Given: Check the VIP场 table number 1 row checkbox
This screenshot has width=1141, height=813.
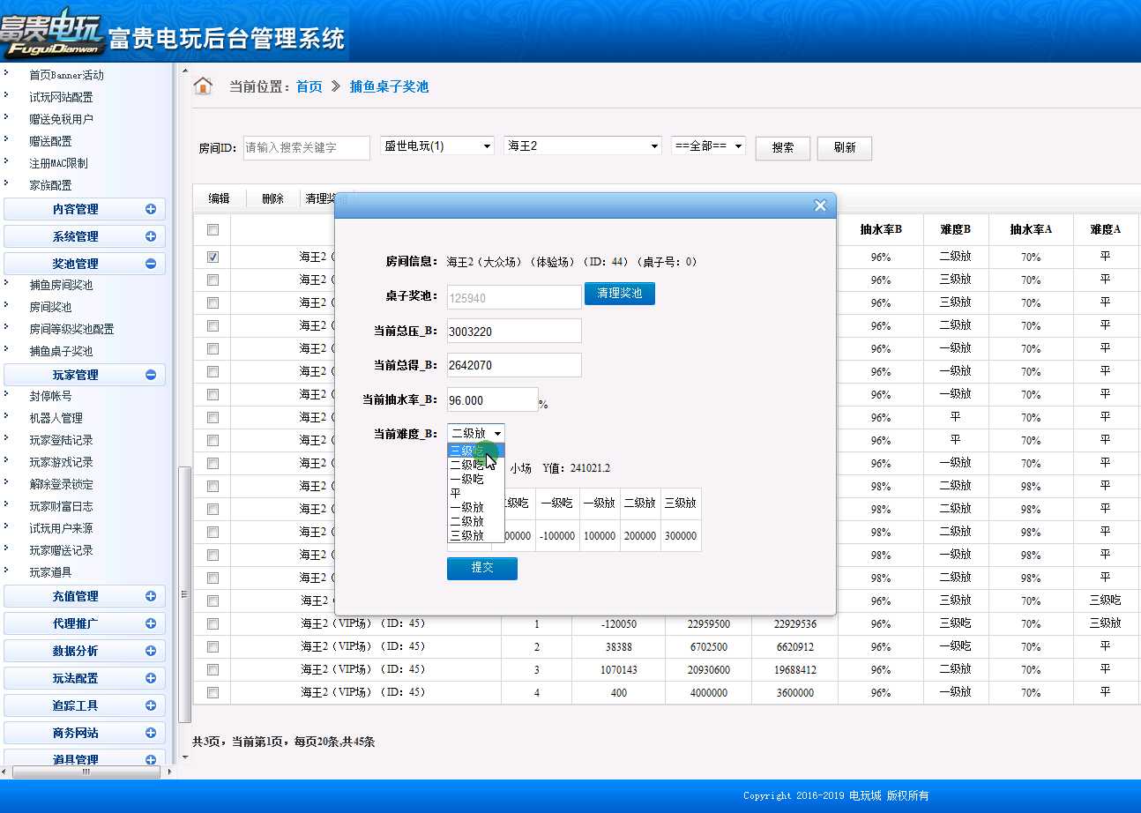Looking at the screenshot, I should tap(213, 623).
